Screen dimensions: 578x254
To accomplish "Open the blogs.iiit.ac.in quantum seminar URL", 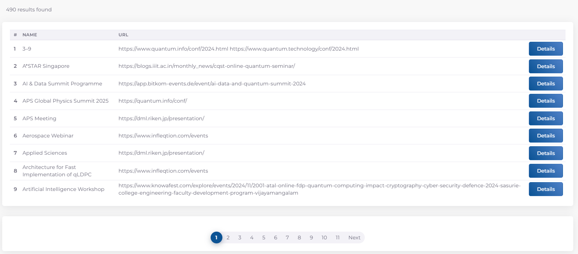I will click(x=207, y=66).
